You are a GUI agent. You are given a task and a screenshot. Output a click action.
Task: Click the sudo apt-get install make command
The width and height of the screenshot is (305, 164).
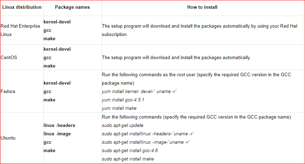128,159
